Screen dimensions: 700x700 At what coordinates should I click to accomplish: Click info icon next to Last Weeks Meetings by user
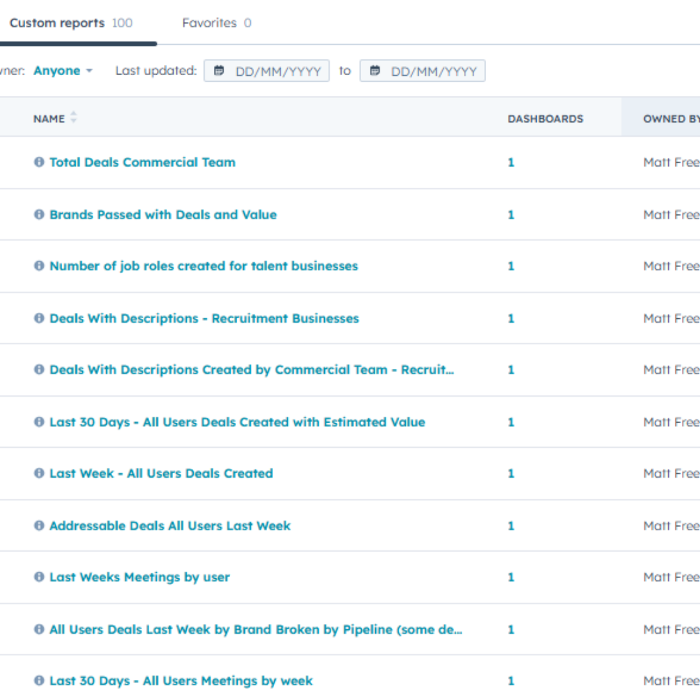40,577
